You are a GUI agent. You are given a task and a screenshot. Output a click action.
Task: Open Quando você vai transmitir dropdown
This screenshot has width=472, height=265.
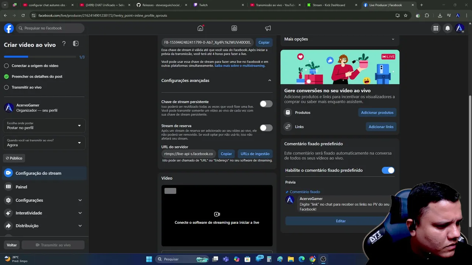coord(44,143)
